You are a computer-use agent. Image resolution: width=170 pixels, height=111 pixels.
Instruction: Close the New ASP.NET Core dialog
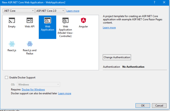164,2
